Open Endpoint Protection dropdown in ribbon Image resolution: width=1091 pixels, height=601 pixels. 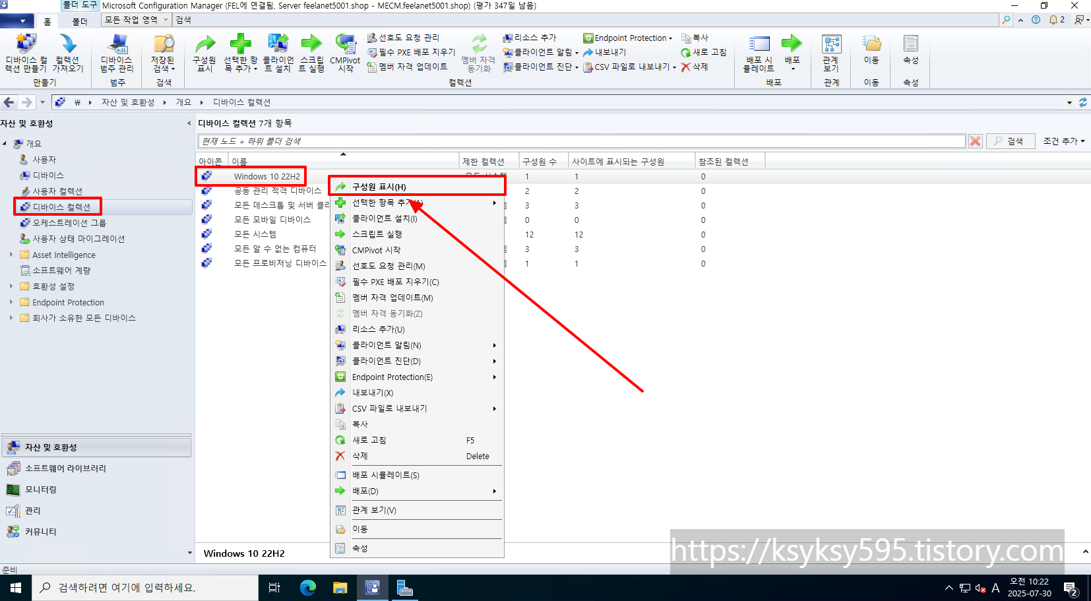click(x=627, y=38)
